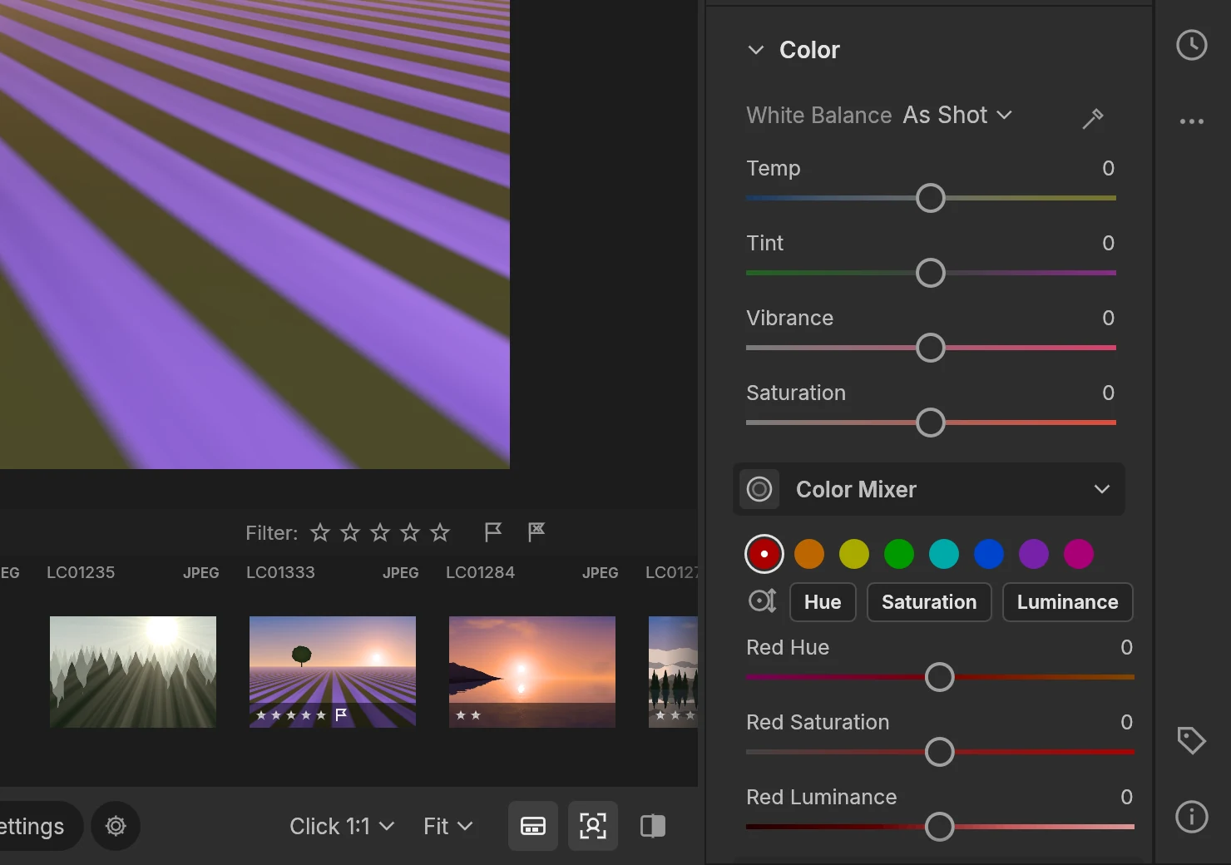
Task: Select the green color channel
Action: click(x=899, y=554)
